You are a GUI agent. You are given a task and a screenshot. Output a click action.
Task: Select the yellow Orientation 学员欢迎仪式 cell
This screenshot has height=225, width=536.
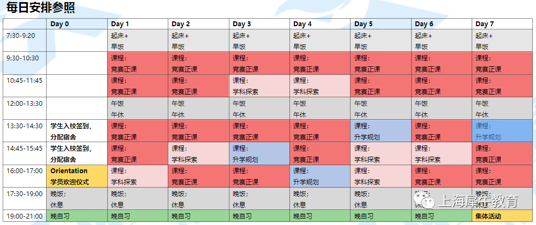77,176
